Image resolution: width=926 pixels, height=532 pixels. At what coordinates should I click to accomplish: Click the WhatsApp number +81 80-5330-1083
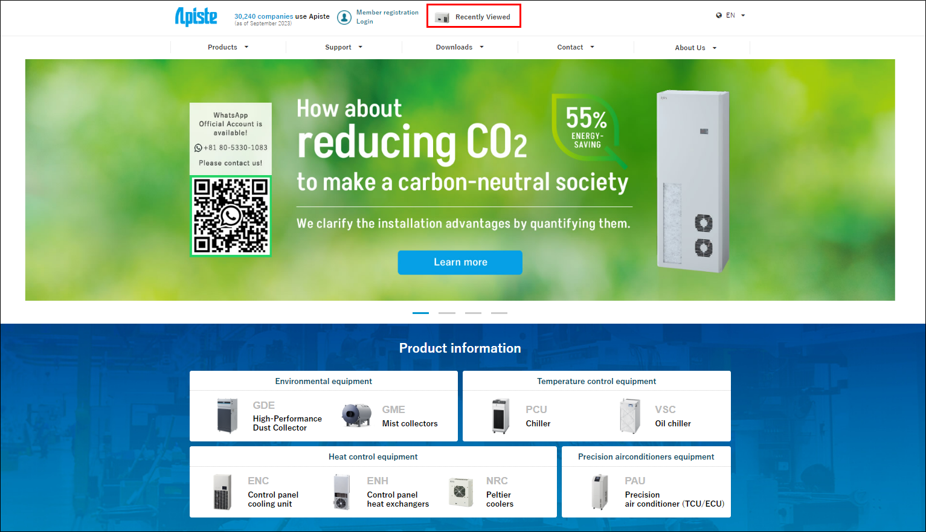(236, 148)
